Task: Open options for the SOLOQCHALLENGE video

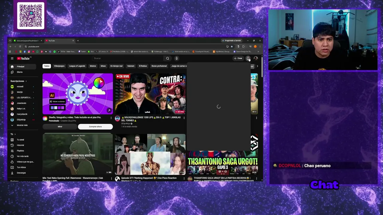Action: tap(184, 118)
